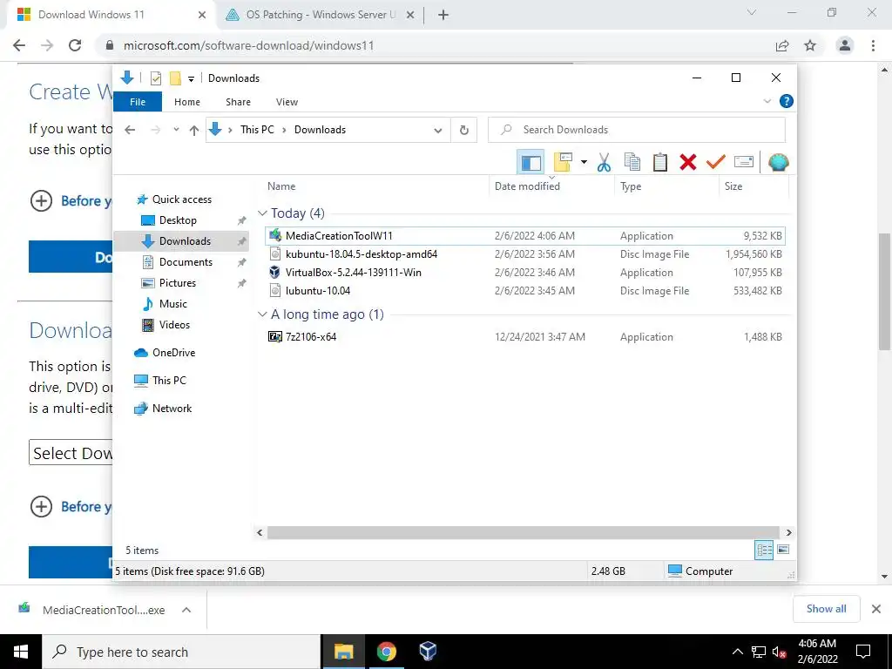
Task: Open the address bar history dropdown
Action: pyautogui.click(x=437, y=131)
